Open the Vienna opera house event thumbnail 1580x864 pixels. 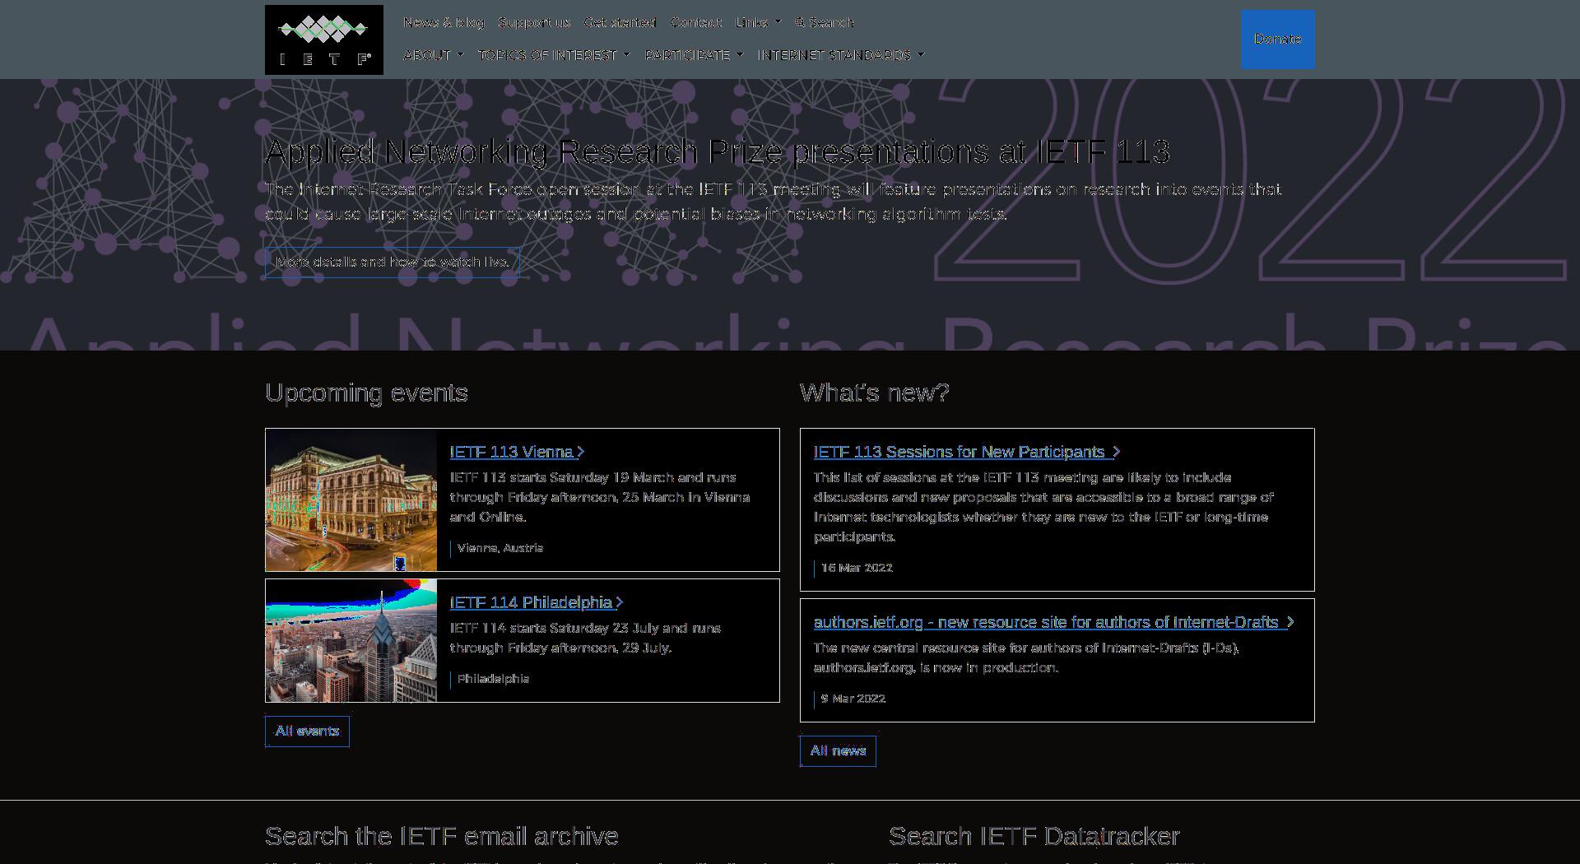(351, 499)
